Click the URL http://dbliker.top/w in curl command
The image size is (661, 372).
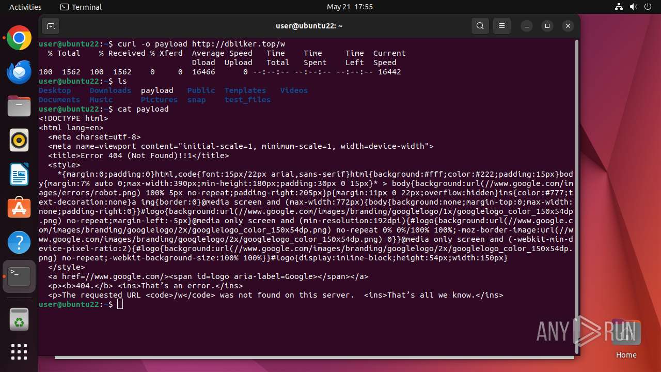[239, 44]
